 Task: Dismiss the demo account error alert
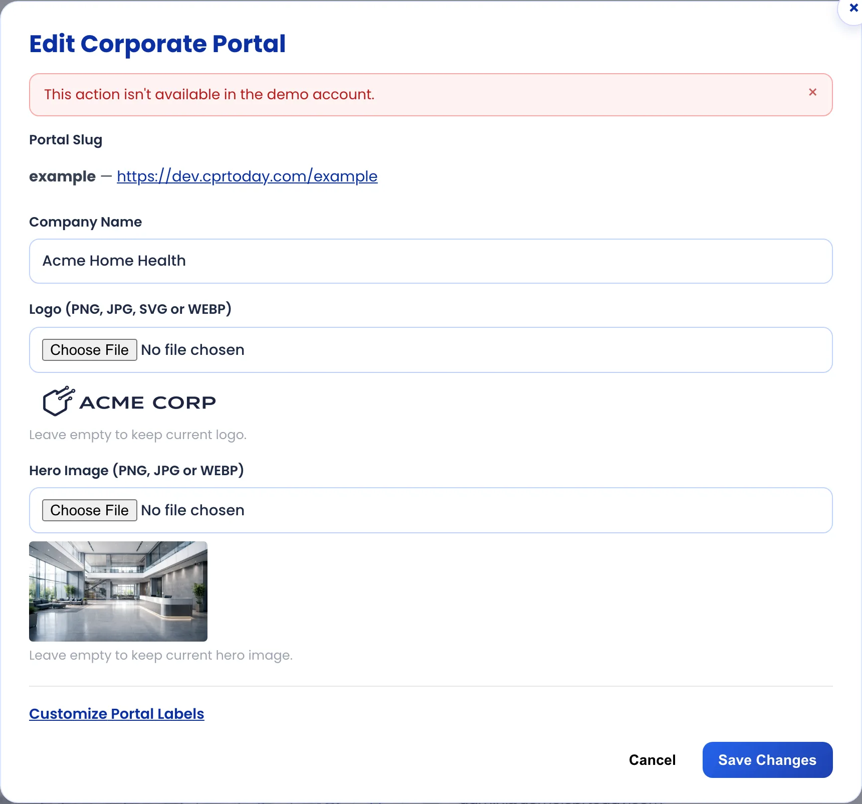click(812, 92)
